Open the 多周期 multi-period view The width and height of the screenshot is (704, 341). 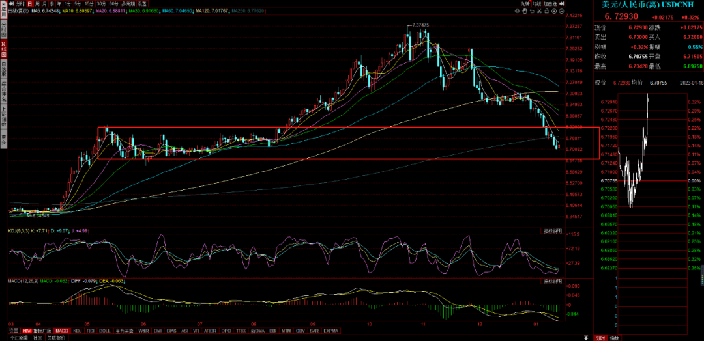(128, 4)
